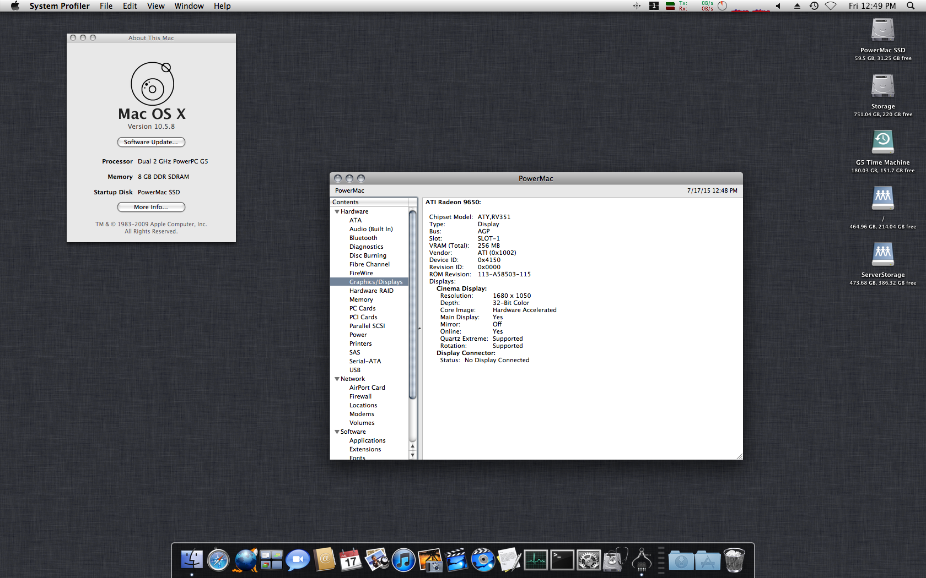
Task: Click the Software Update... button
Action: tap(151, 142)
